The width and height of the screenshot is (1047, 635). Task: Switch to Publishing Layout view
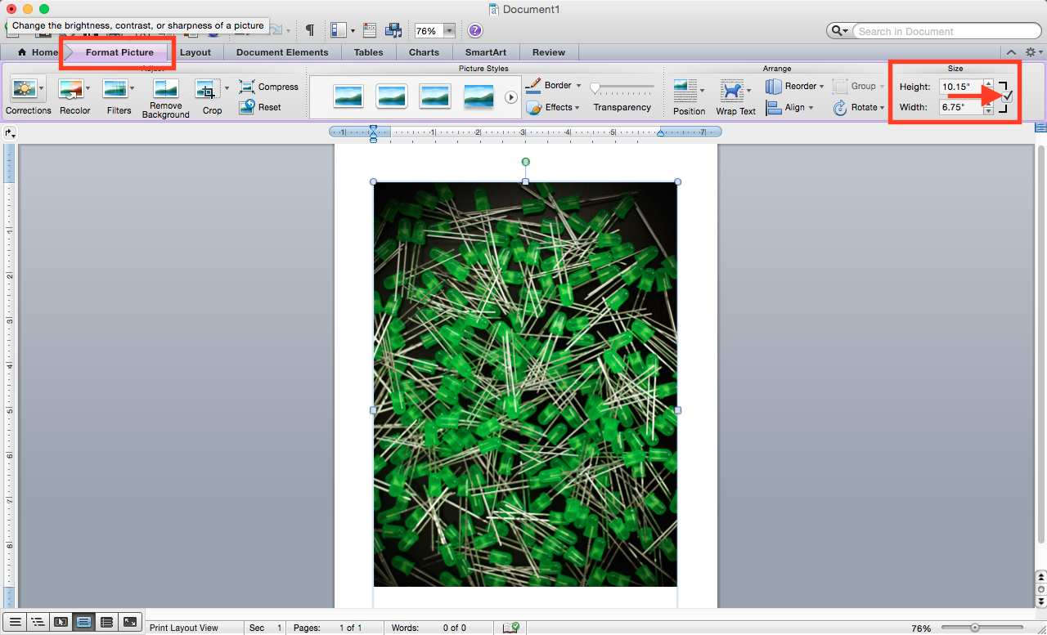click(61, 622)
